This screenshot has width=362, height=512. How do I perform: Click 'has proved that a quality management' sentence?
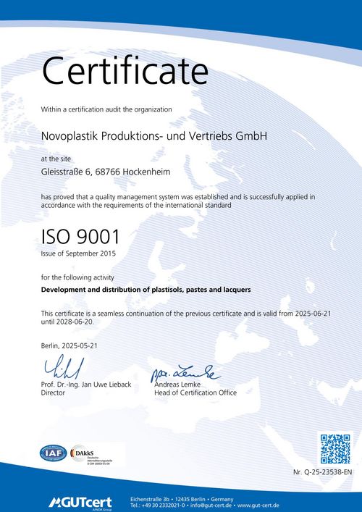178,201
